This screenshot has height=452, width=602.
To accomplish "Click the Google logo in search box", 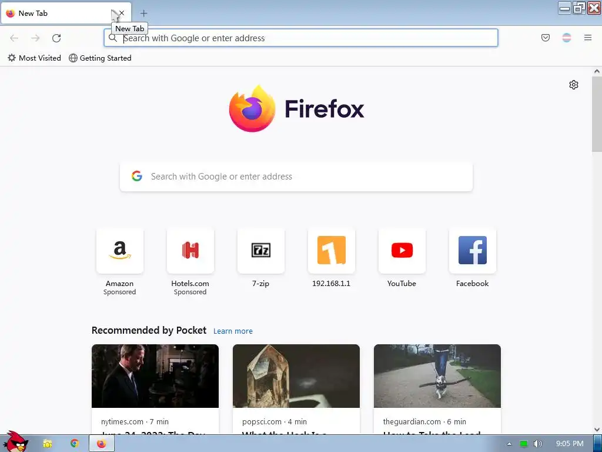I will 137,177.
